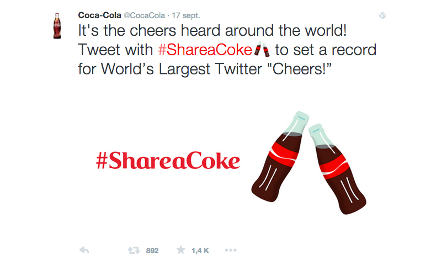Viewport: 431px width, 267px height.
Task: View the 1,4 K favorites count
Action: point(200,250)
